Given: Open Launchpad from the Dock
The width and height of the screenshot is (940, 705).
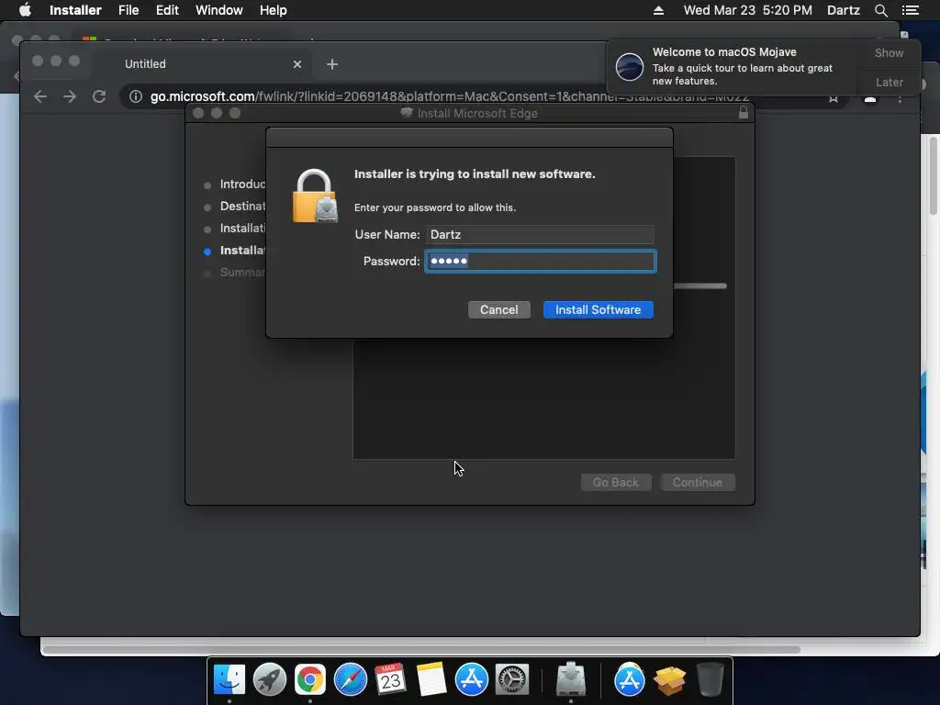Looking at the screenshot, I should tap(270, 680).
